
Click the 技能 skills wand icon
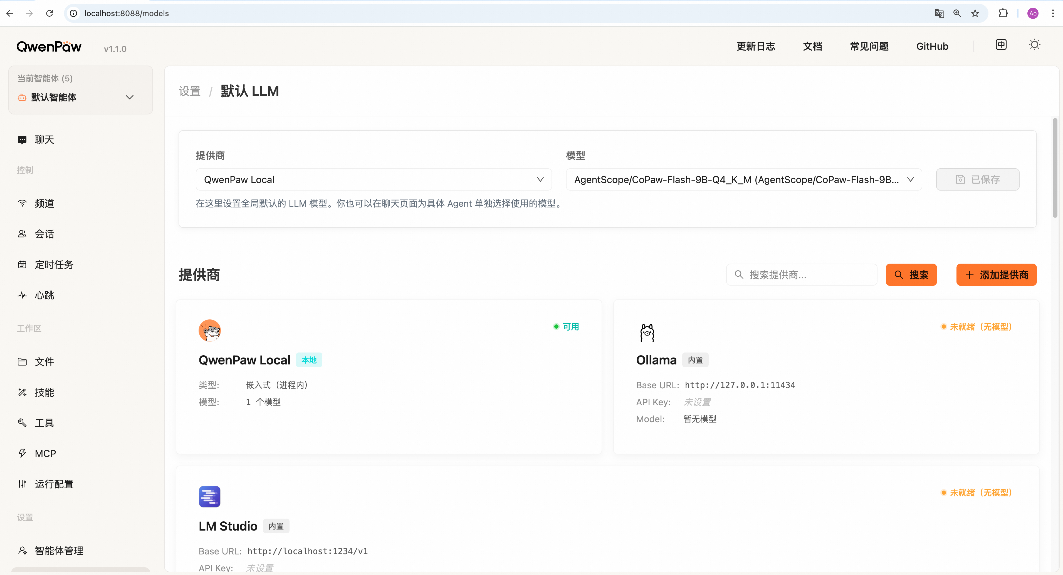[x=22, y=392]
